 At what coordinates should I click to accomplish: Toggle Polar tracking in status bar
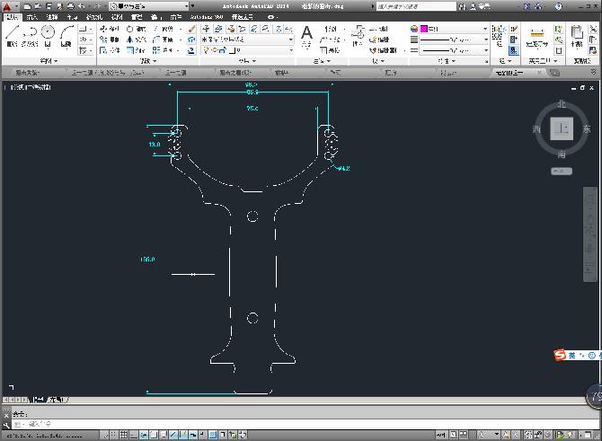[x=144, y=435]
